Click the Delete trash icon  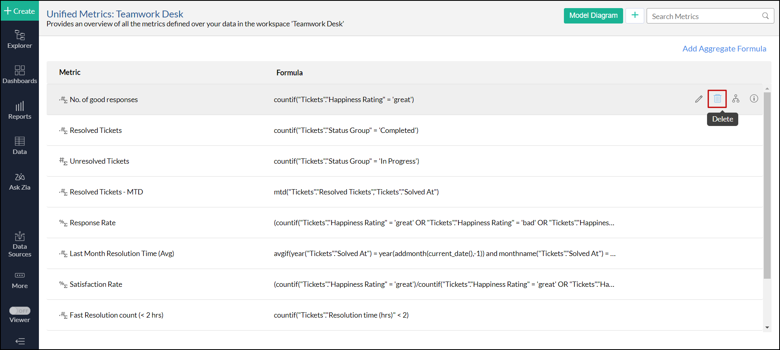(x=717, y=98)
